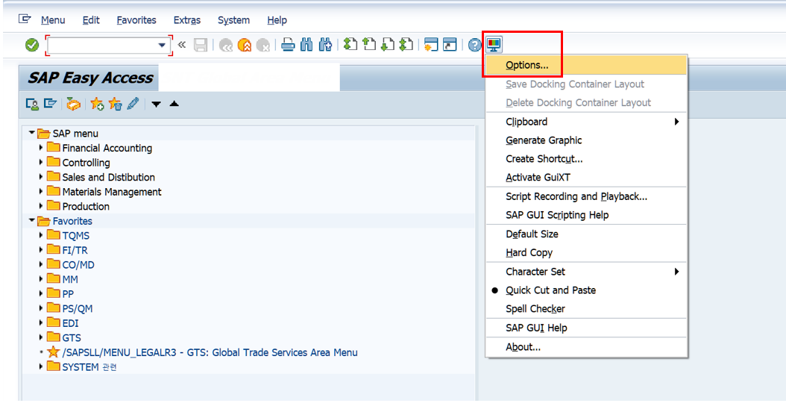Open Script Recording and Playback...
Image resolution: width=786 pixels, height=406 pixels.
[586, 196]
